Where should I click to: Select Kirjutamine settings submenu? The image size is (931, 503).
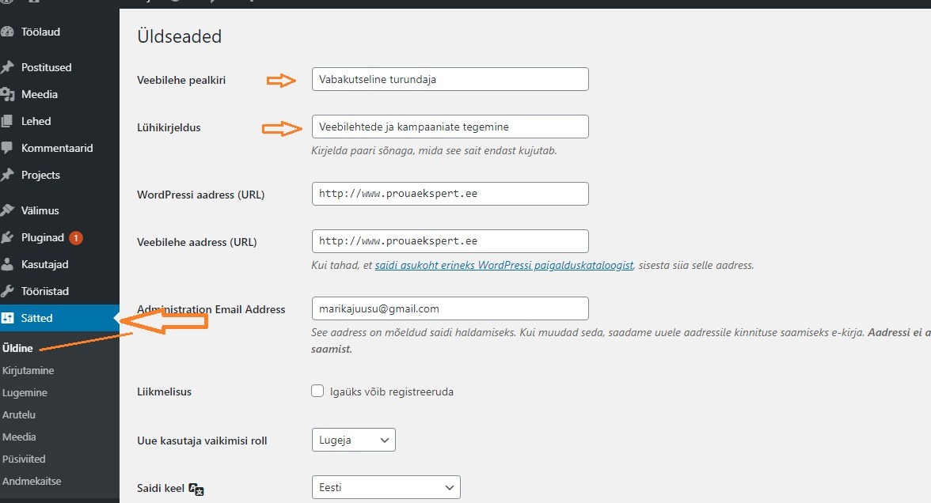[28, 370]
